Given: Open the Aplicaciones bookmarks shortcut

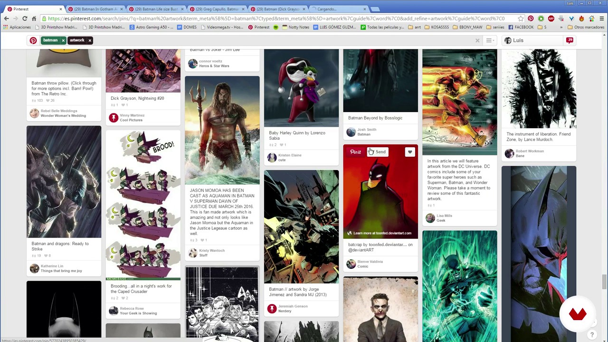Looking at the screenshot, I should point(17,27).
